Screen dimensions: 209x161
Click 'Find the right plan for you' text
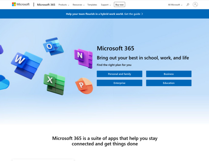(114, 65)
